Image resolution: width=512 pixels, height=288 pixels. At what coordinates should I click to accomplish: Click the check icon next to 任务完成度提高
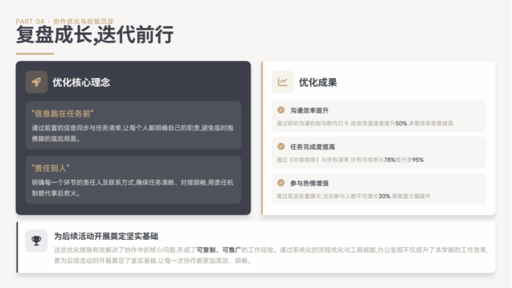point(281,146)
